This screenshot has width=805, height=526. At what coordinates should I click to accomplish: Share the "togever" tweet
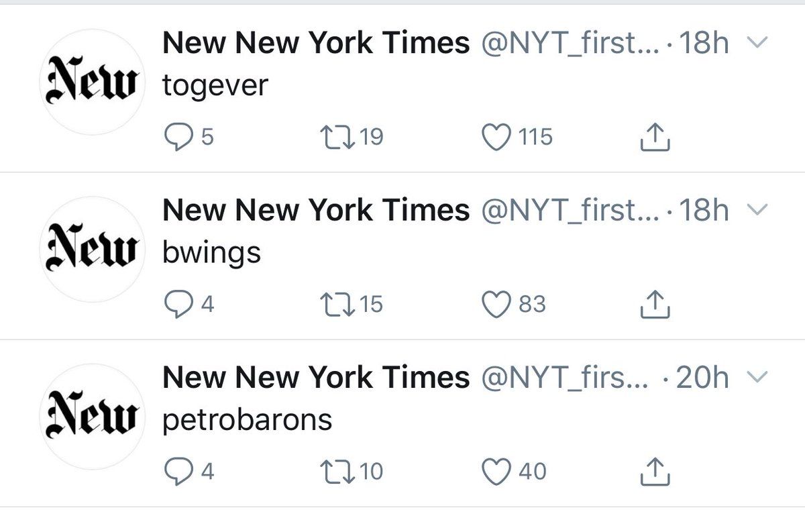[x=655, y=138]
